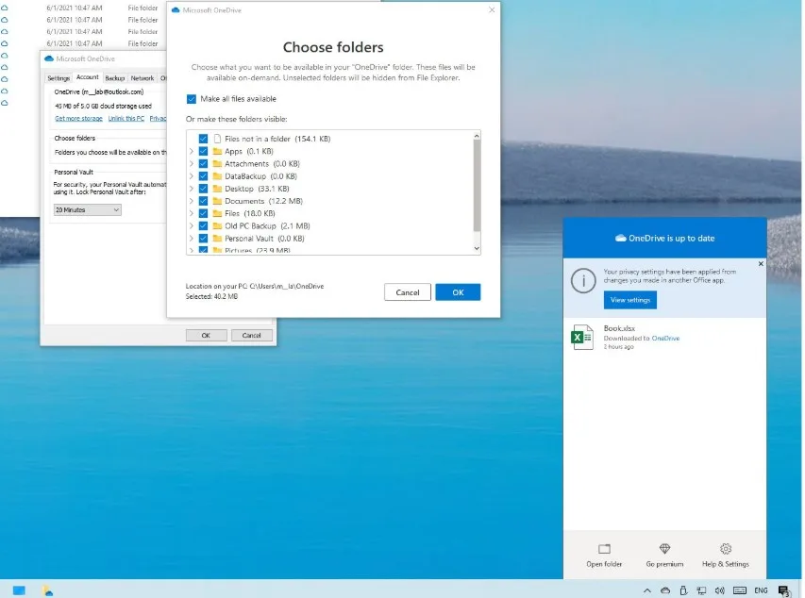Open the notification center icon in taskbar
This screenshot has height=598, width=805.
[x=783, y=590]
